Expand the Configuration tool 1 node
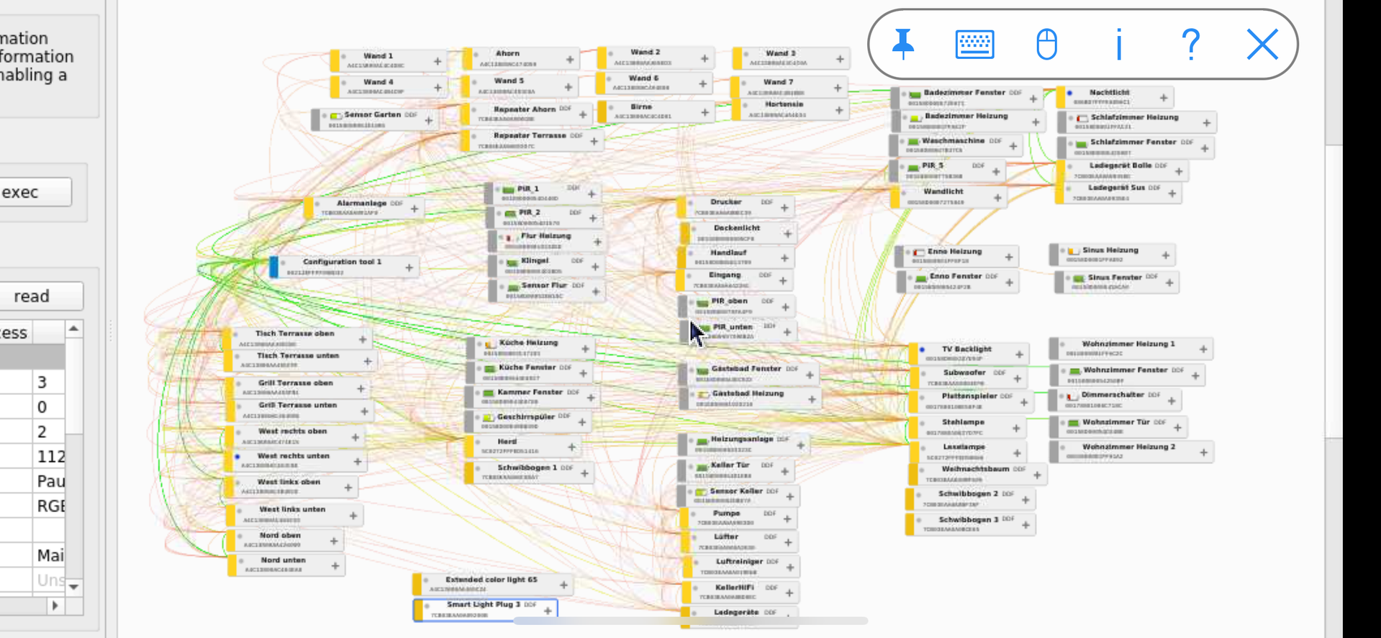The height and width of the screenshot is (638, 1381). (x=409, y=268)
